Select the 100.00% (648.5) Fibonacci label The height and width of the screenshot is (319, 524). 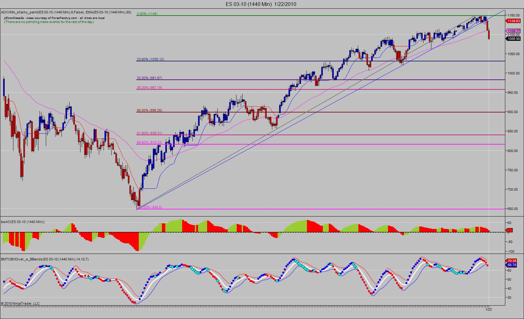150,207
